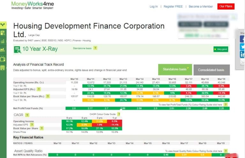Click Register FREE link
The image size is (245, 158).
point(173,7)
